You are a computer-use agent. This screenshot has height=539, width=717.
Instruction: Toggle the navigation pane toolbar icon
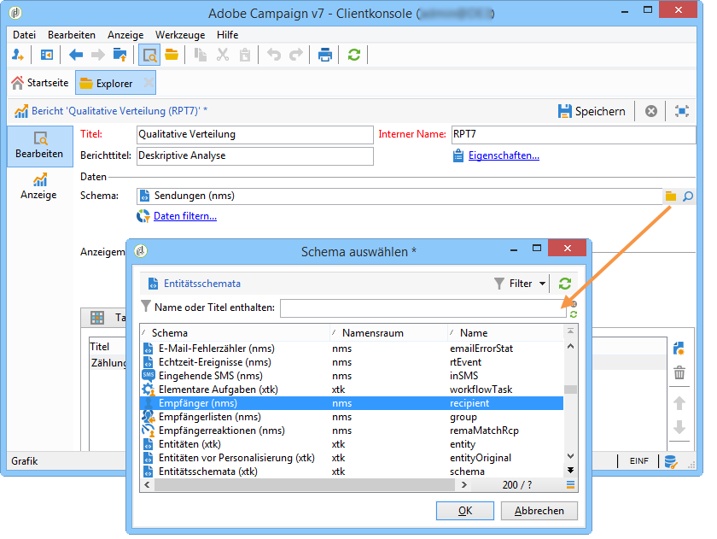pyautogui.click(x=47, y=56)
